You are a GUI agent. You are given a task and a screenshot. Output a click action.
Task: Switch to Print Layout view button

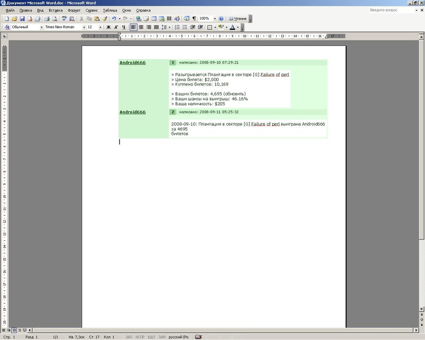tap(14, 330)
